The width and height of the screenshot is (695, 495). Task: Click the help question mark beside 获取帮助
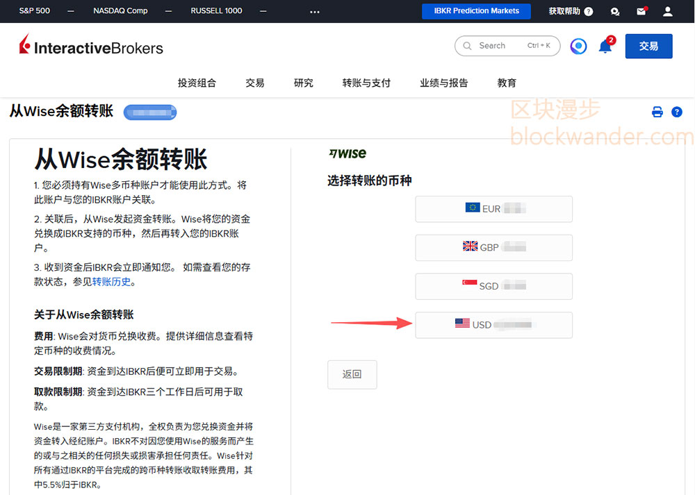589,12
